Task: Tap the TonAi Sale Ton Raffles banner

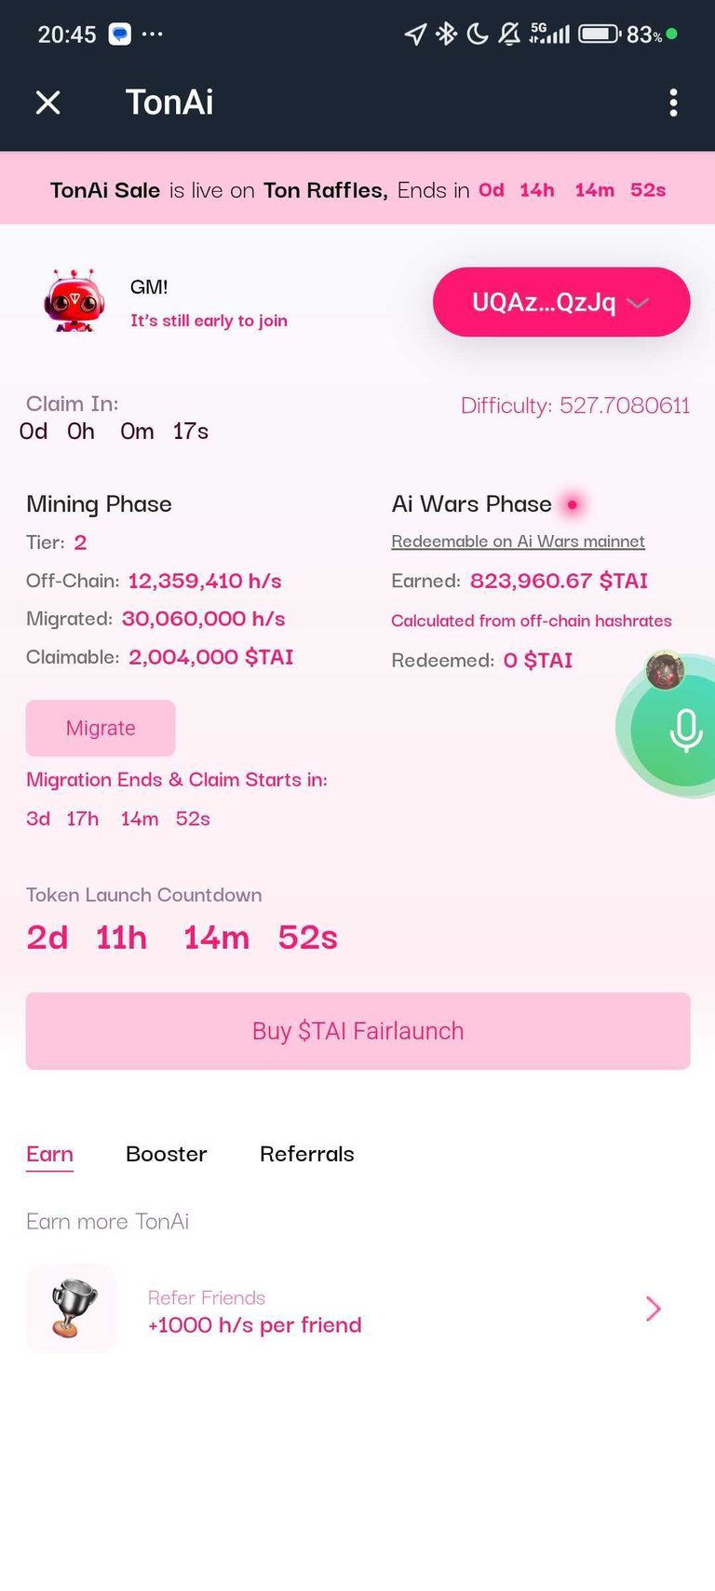Action: tap(357, 190)
